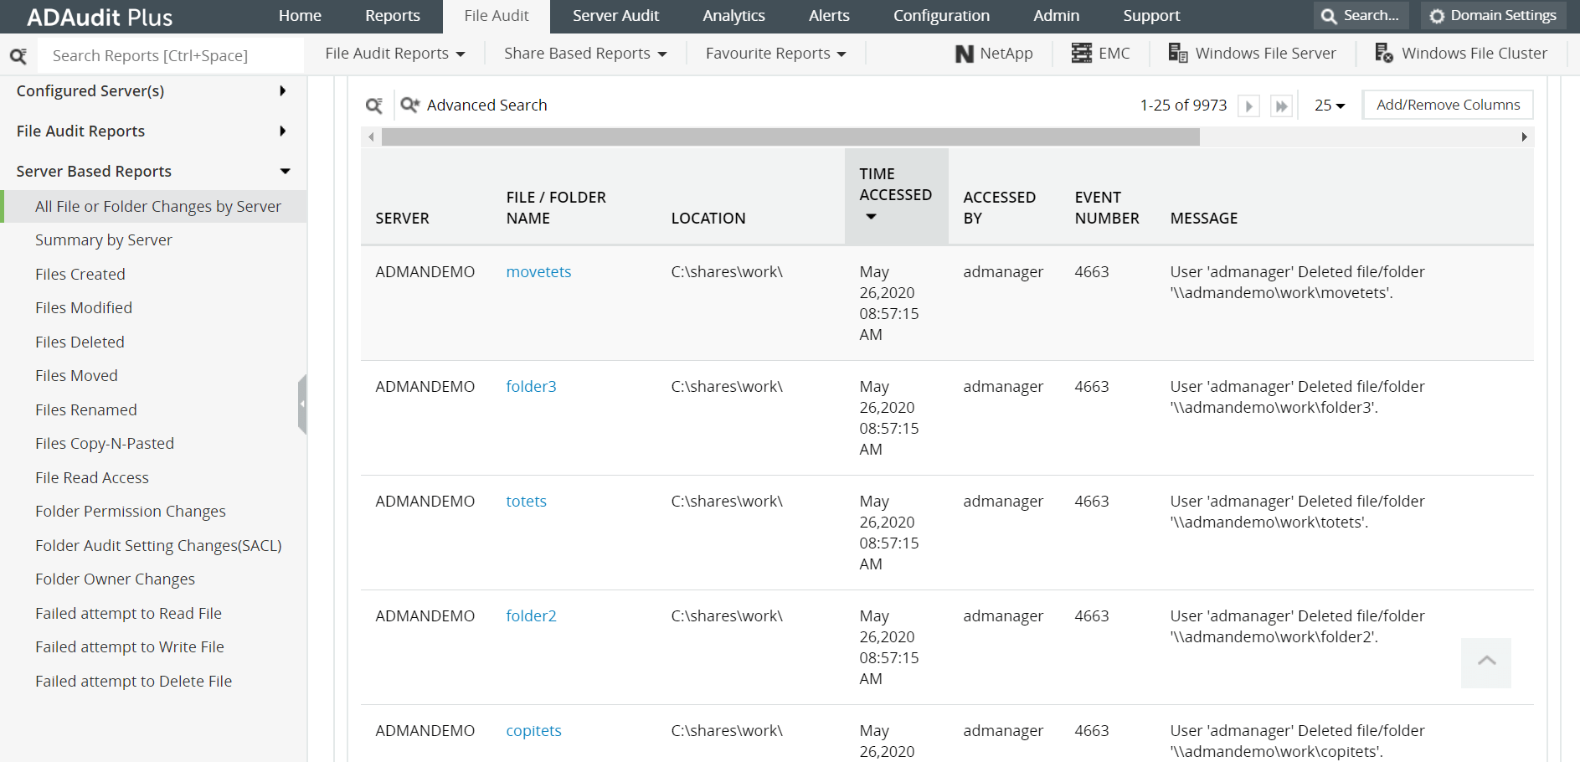Click the horizontal scrollbar thumb
The width and height of the screenshot is (1580, 762).
(790, 137)
